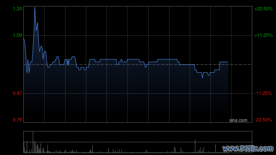Click the 1.09 price axis label
276x155 pixels.
18,35
